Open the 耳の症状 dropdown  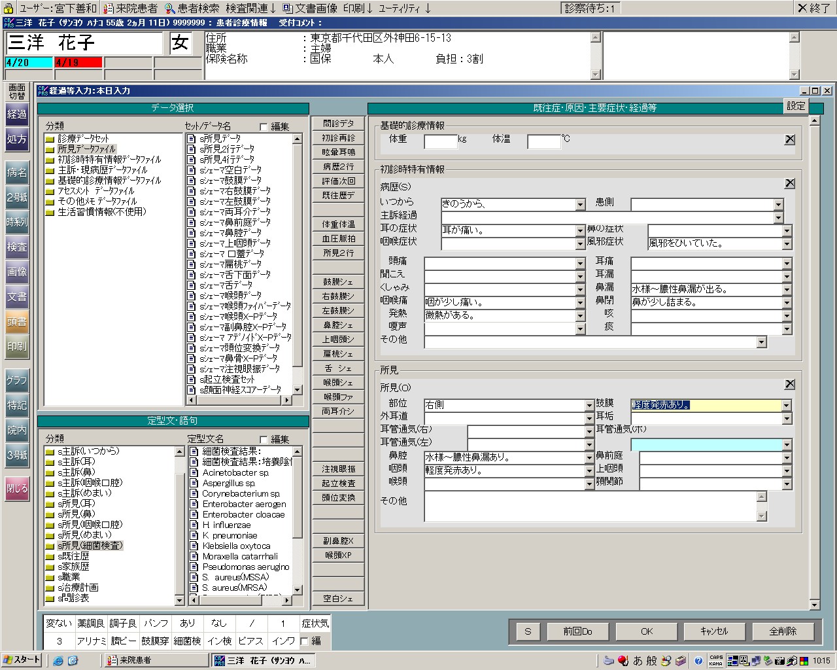tap(581, 231)
